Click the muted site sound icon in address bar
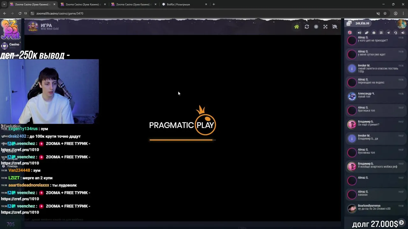This screenshot has height=229, width=408. click(378, 13)
